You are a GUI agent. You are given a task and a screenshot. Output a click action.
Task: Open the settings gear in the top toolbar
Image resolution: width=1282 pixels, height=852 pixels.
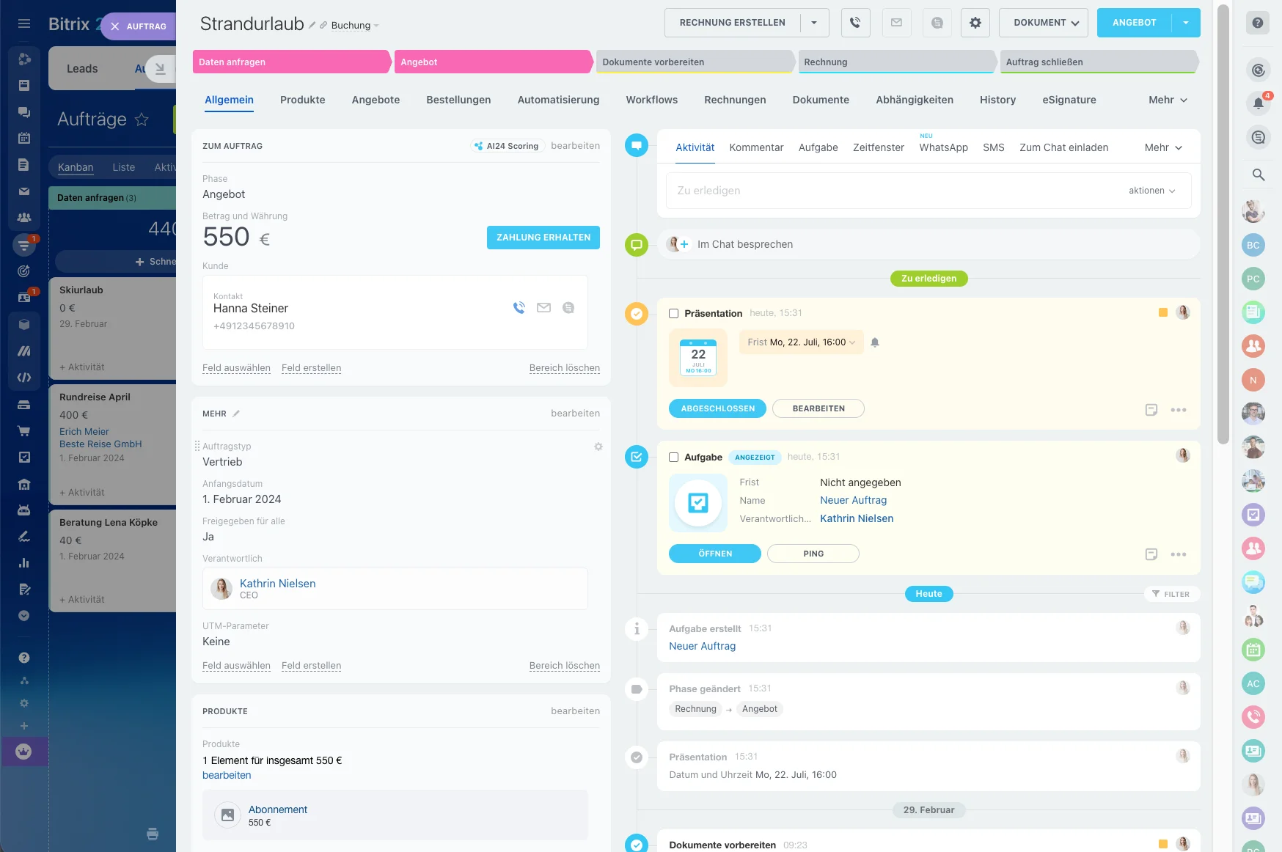pos(975,22)
